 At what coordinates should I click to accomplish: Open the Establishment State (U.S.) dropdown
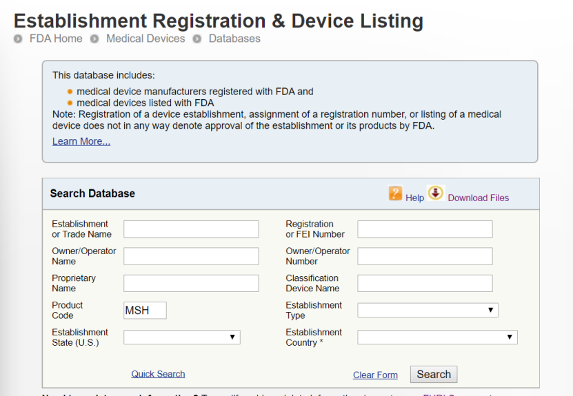coord(182,337)
